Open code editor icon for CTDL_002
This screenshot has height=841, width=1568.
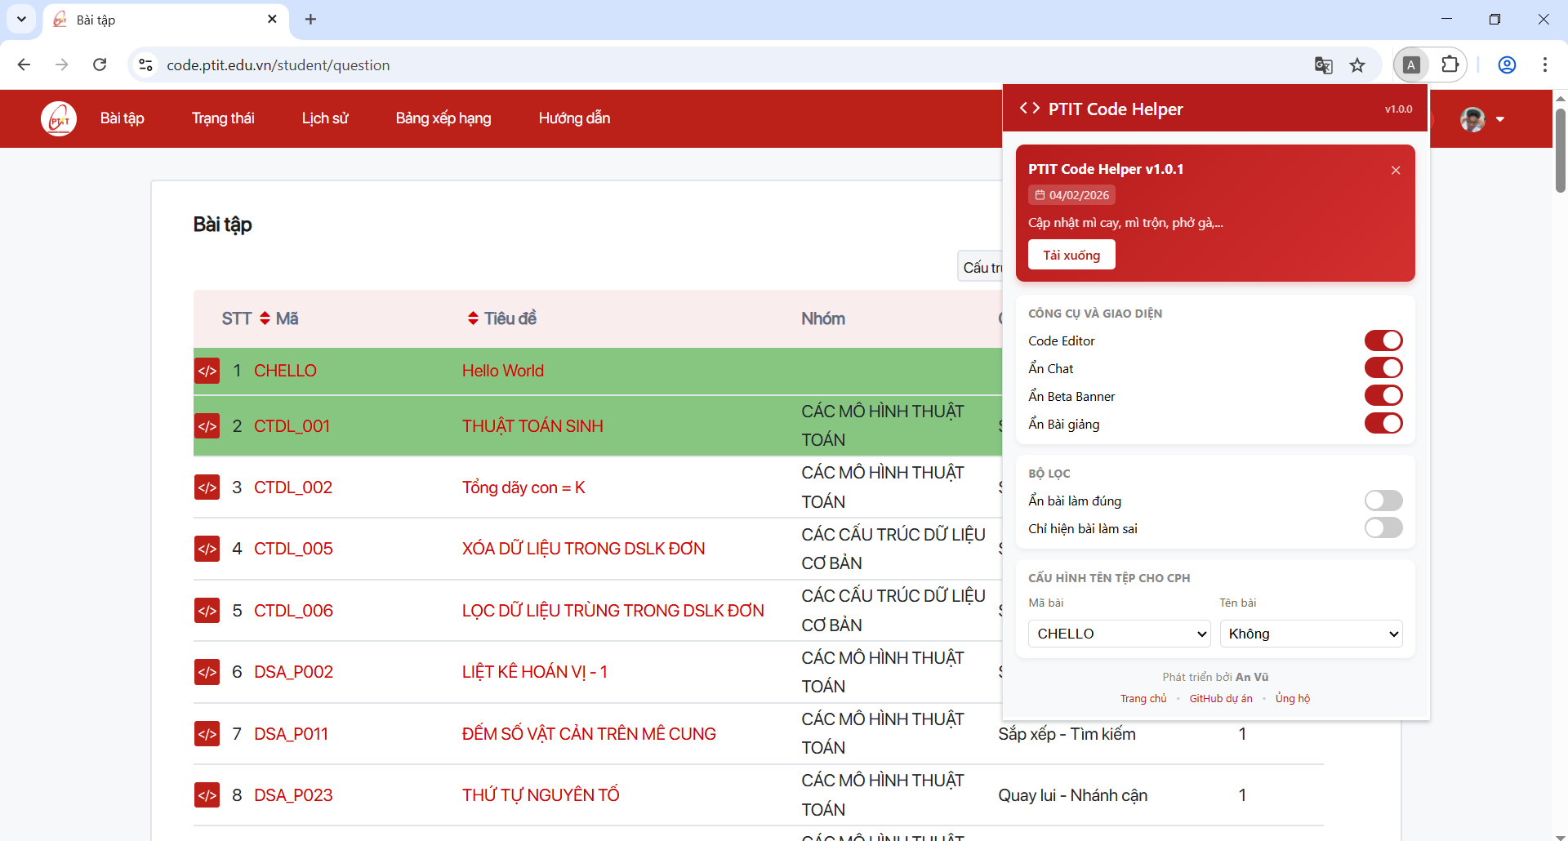(x=207, y=487)
